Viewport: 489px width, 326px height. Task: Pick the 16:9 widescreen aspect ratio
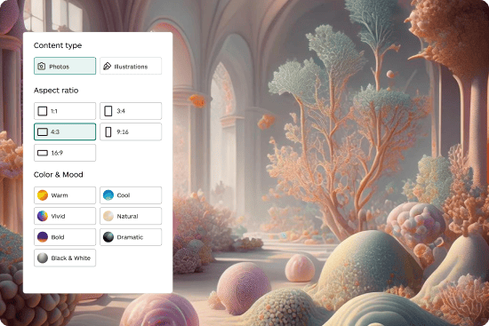coord(65,153)
